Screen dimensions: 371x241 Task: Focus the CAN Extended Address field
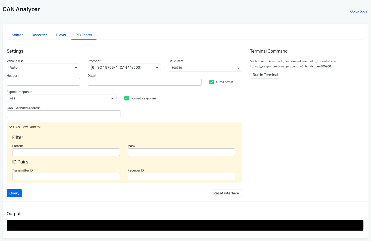pos(64,114)
